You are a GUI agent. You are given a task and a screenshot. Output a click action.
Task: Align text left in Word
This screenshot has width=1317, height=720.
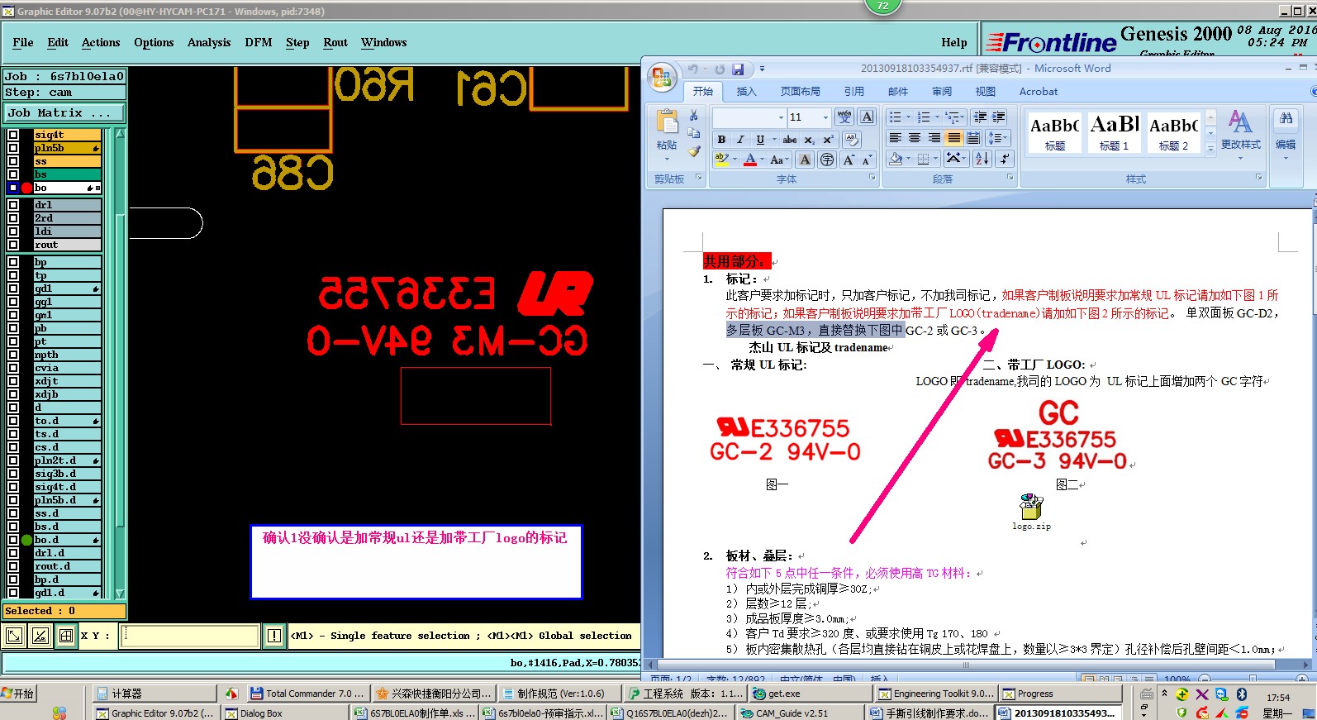pyautogui.click(x=895, y=138)
